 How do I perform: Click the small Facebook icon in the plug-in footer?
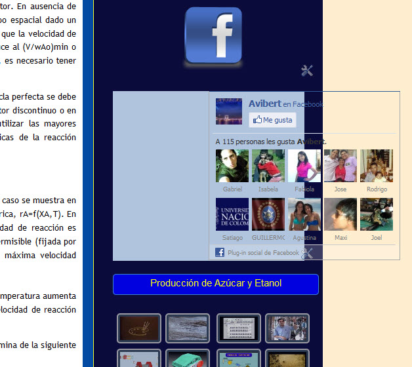point(220,252)
